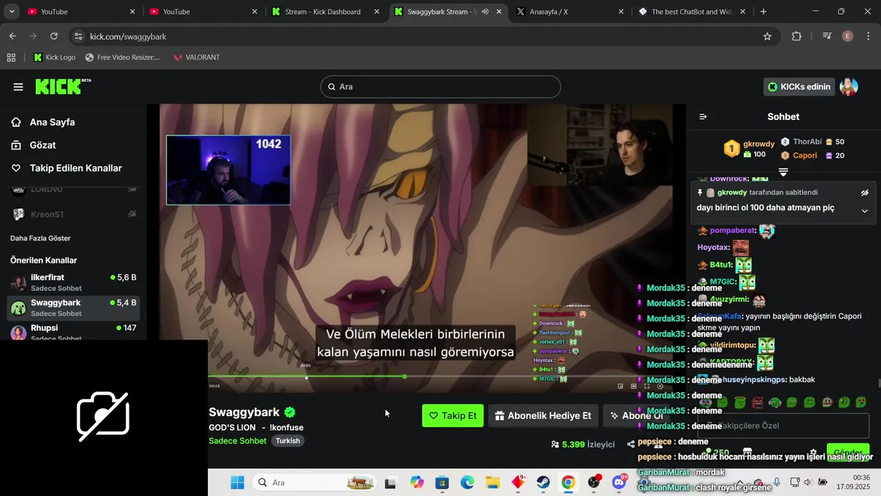Go back in browser history
Image resolution: width=881 pixels, height=496 pixels.
(12, 37)
